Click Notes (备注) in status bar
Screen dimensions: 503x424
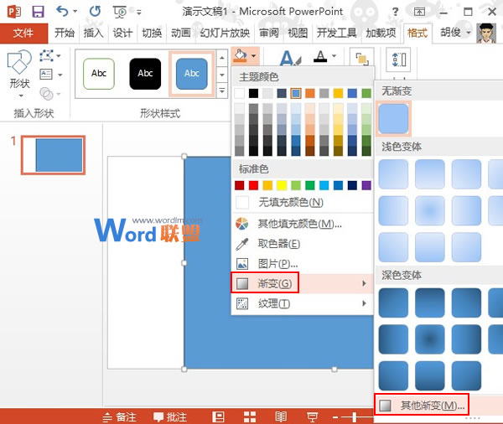click(x=119, y=417)
